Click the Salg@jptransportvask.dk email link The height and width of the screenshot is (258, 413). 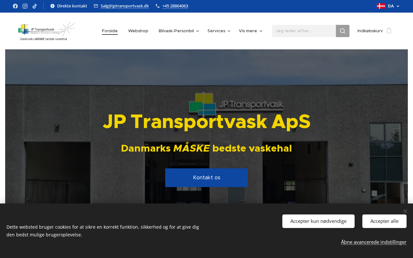click(125, 6)
